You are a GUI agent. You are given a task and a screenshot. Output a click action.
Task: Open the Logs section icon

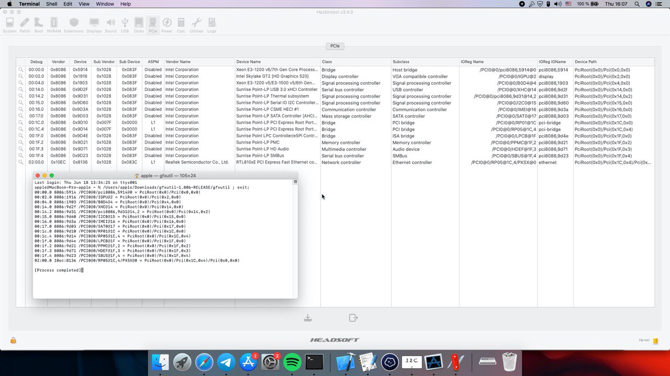211,25
